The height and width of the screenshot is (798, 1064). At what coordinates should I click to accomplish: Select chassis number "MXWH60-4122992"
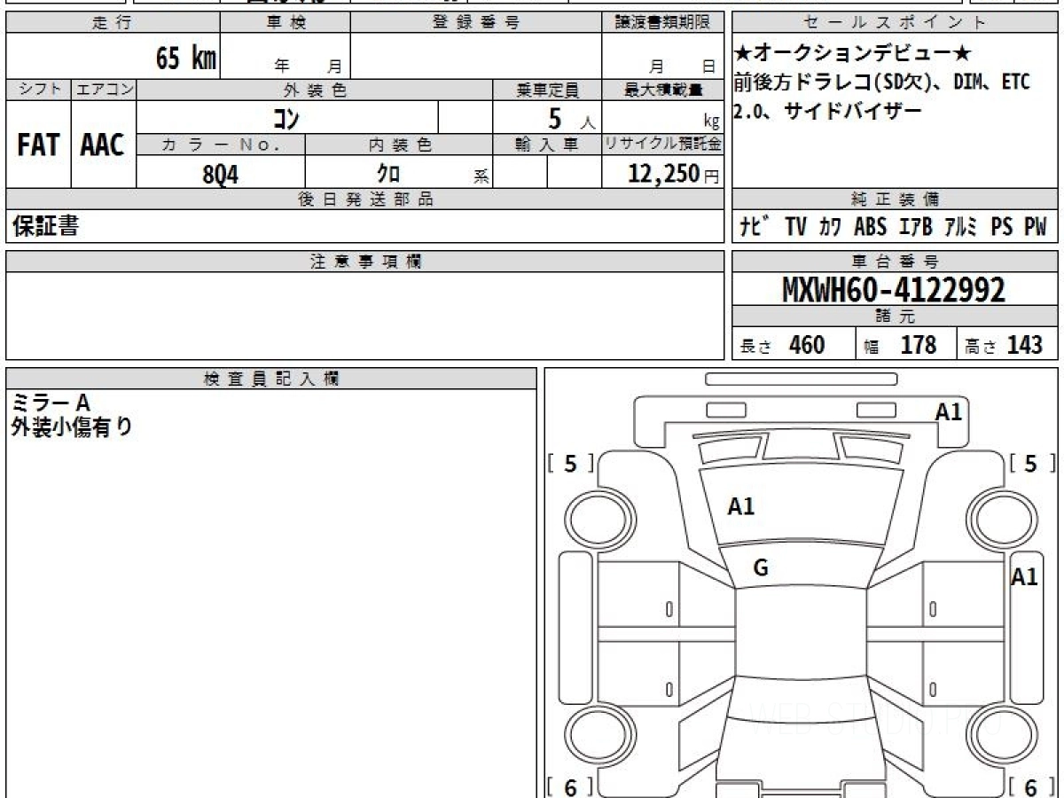click(894, 289)
